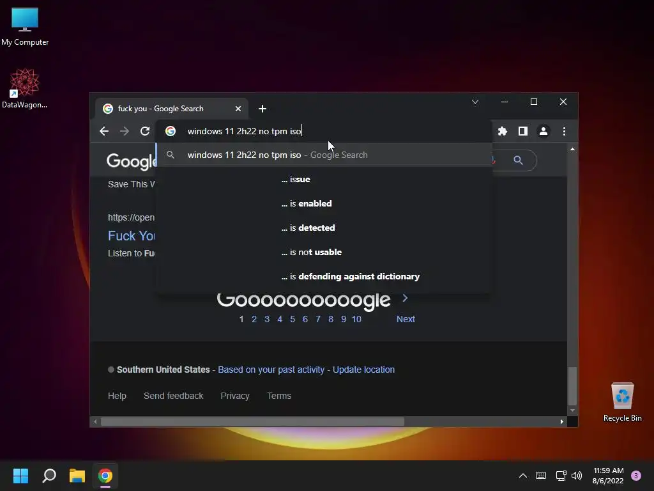This screenshot has height=491, width=654.
Task: Choose the '... is enabled' suggestion
Action: 324,203
